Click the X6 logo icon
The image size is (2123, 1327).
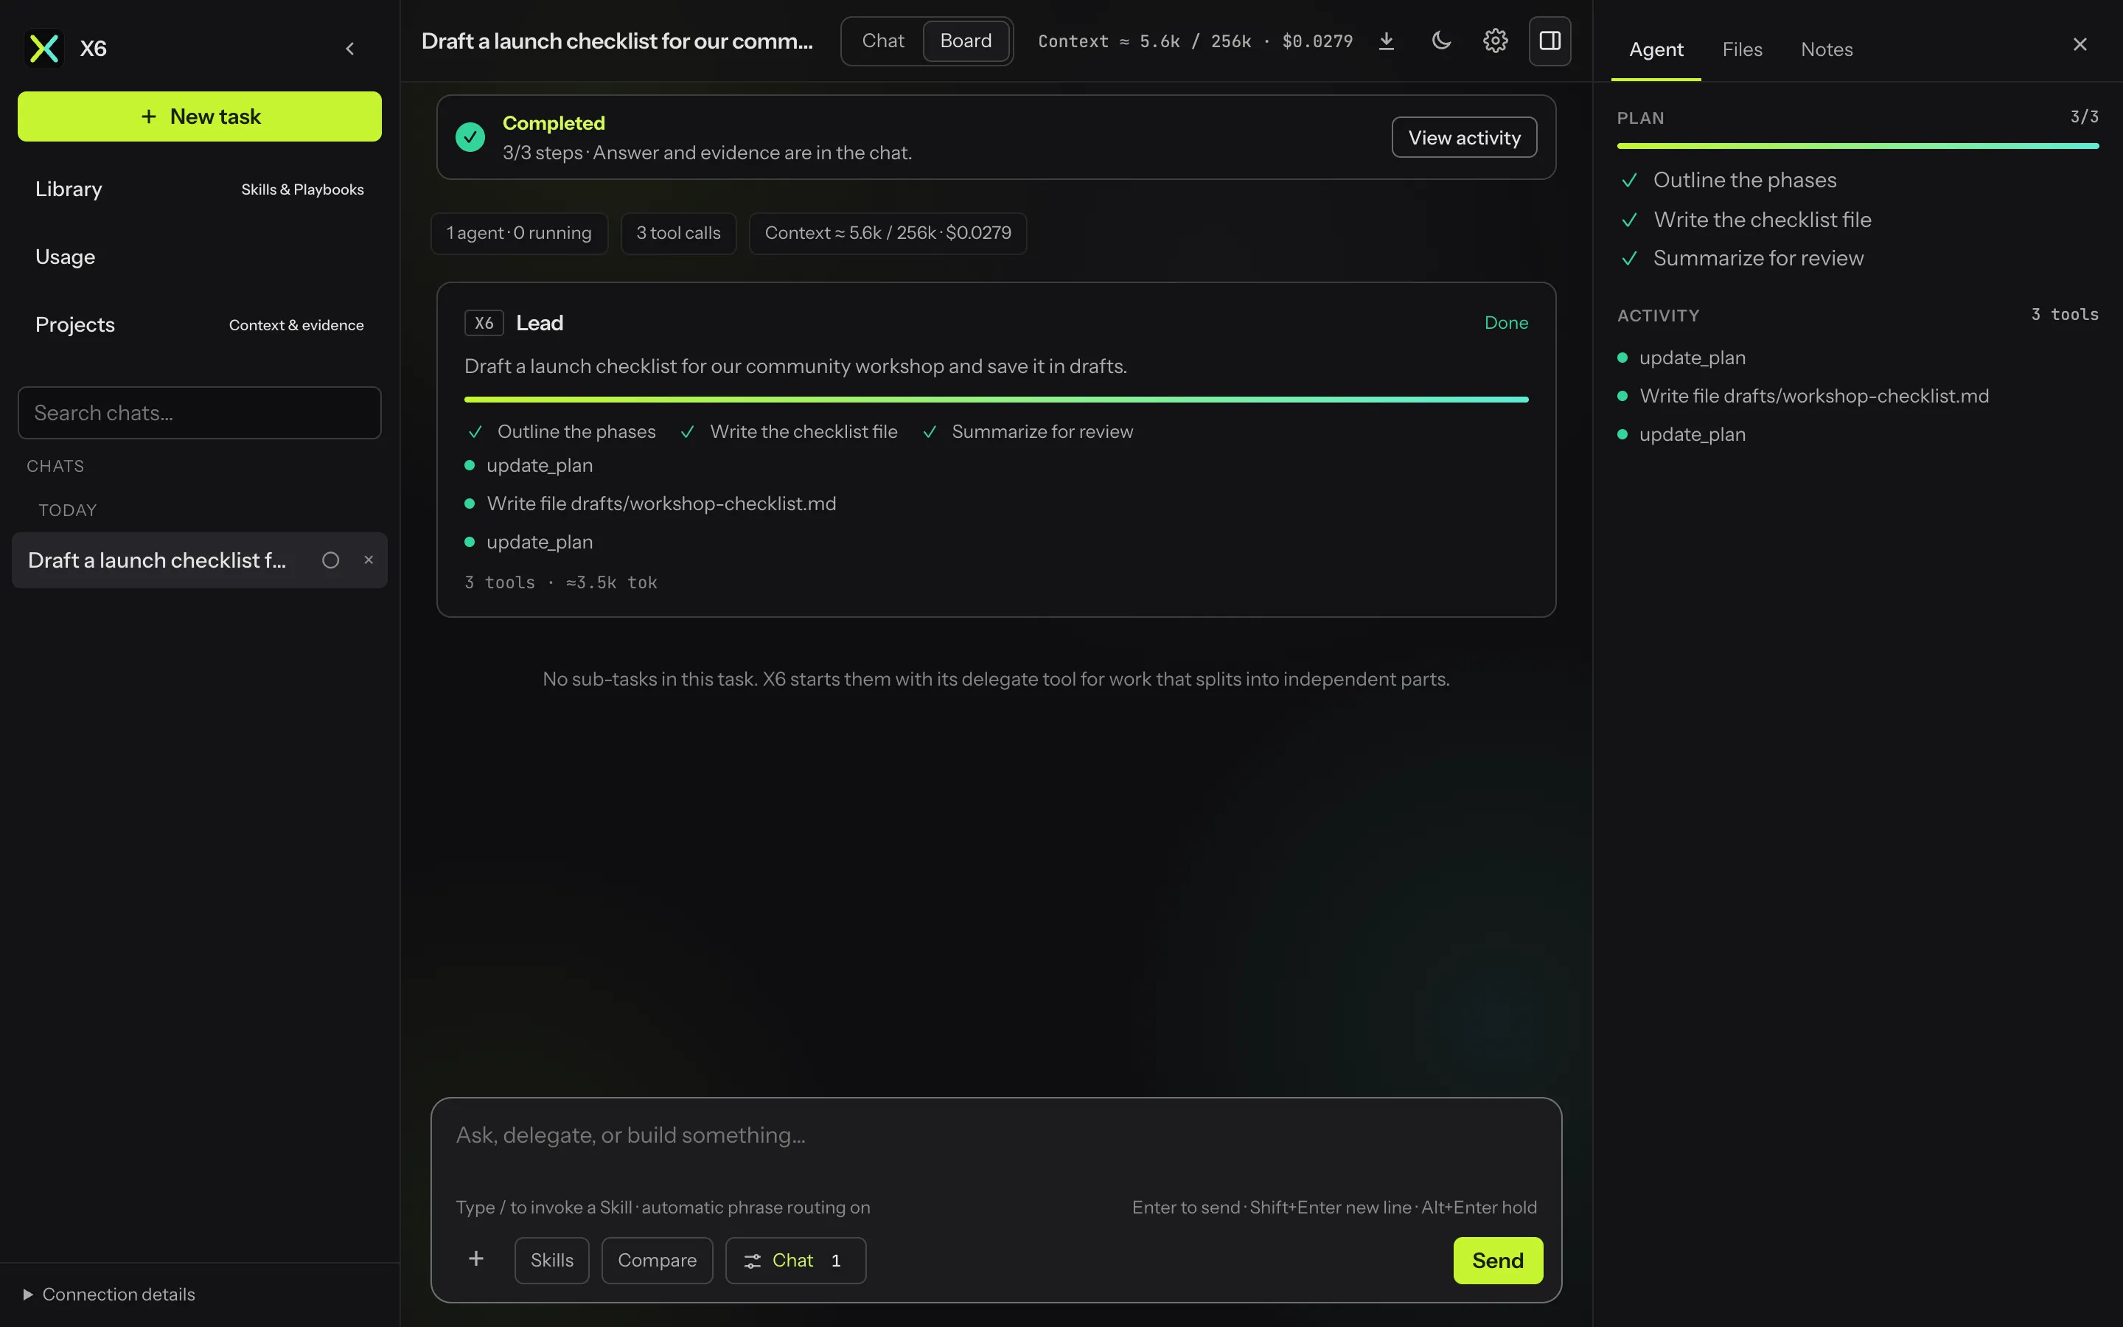(x=44, y=48)
